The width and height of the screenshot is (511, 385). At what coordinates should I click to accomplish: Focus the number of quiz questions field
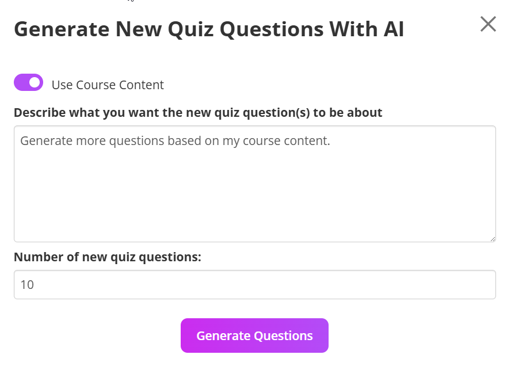254,284
